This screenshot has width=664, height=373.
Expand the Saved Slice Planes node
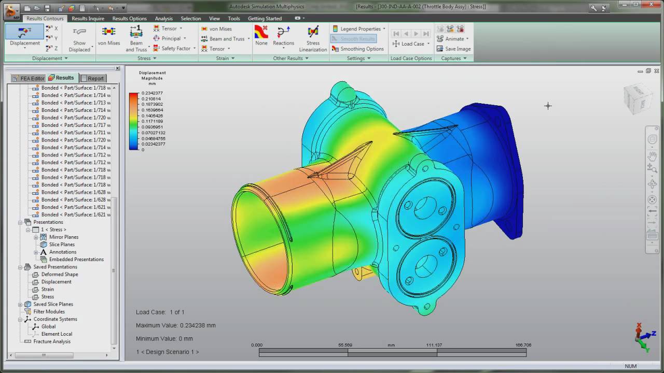click(x=20, y=304)
